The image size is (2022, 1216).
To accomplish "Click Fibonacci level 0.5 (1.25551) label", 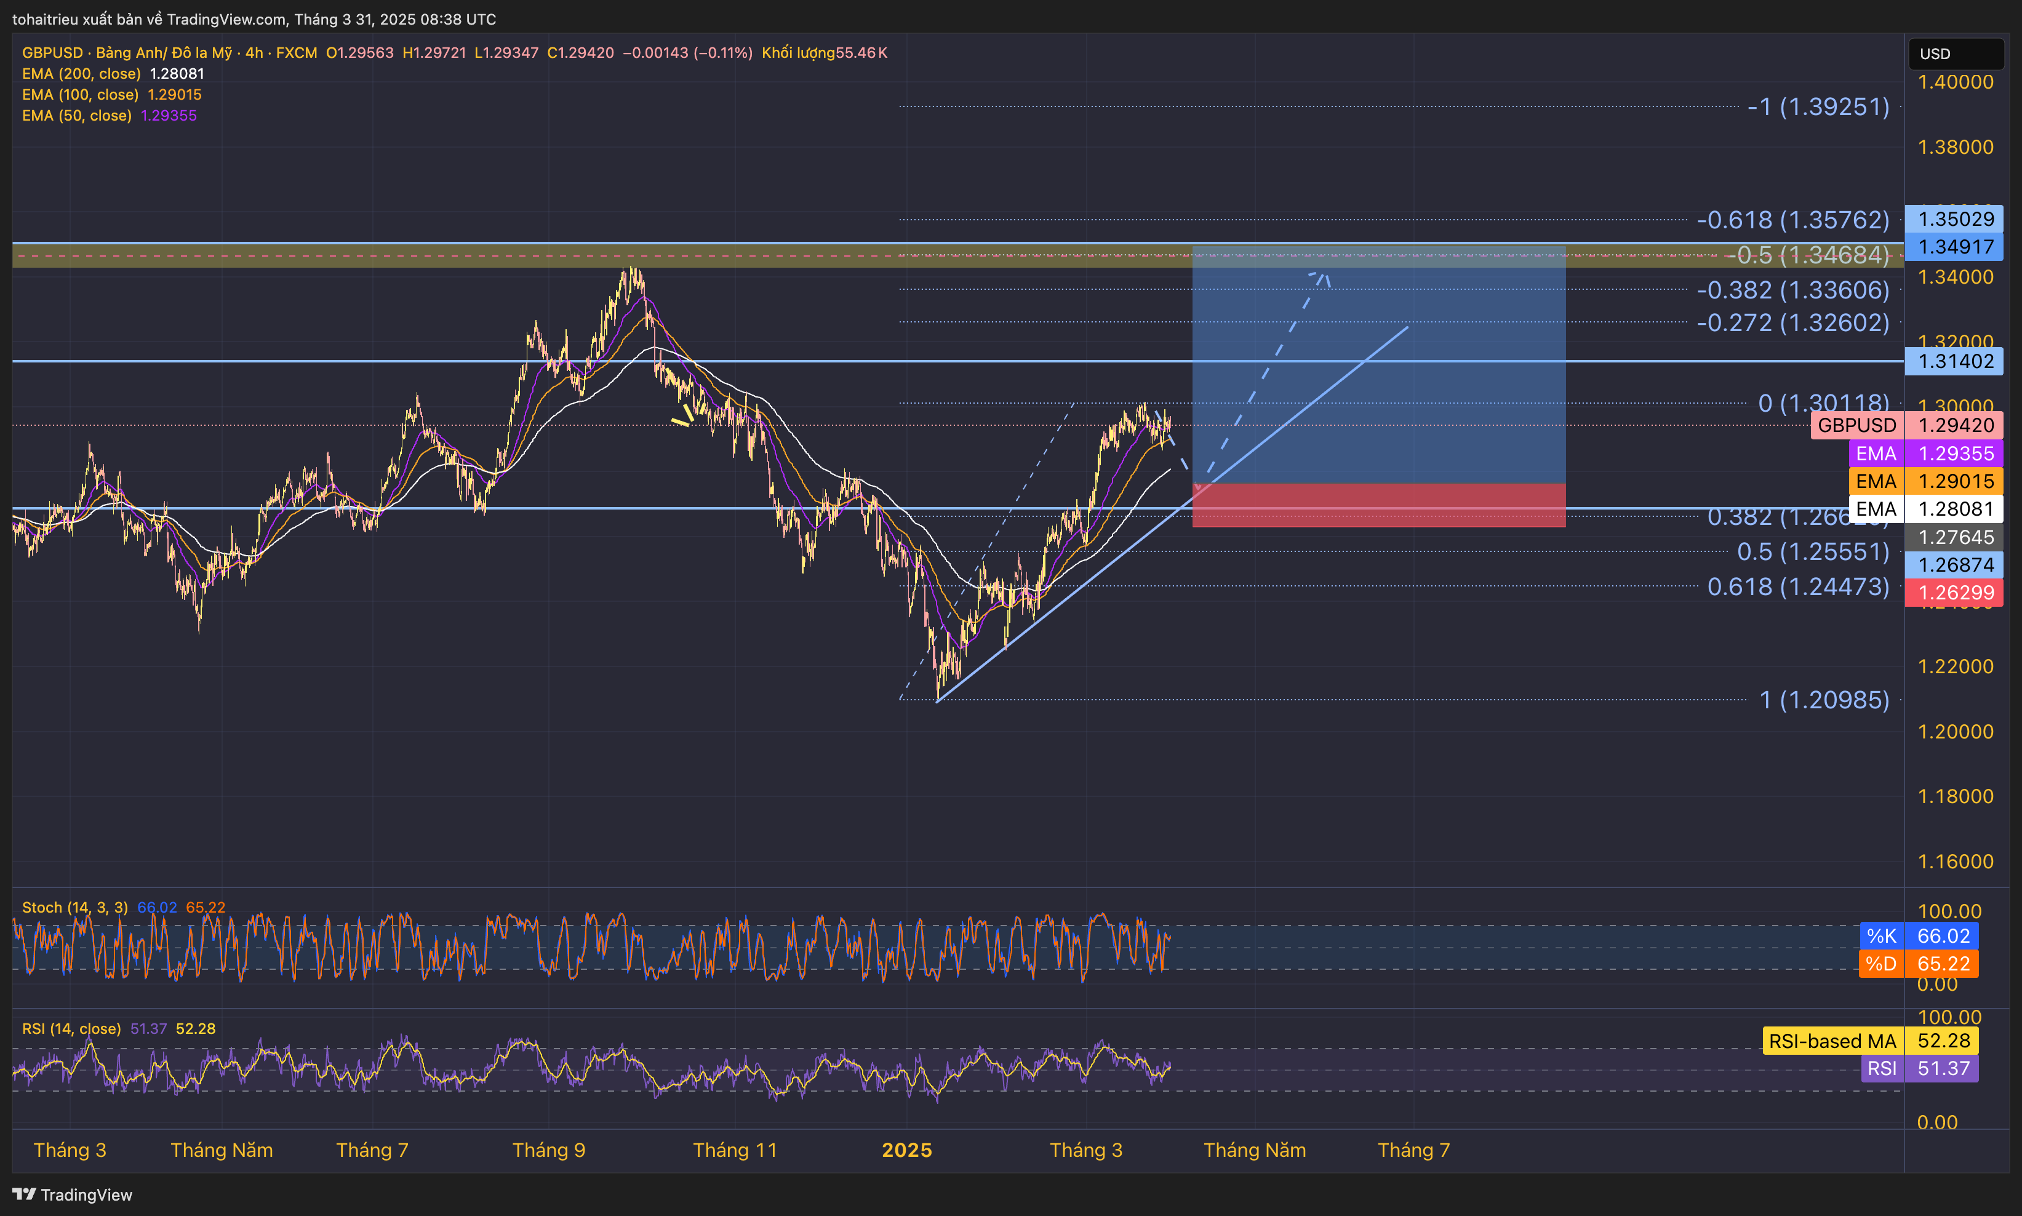I will [1813, 551].
